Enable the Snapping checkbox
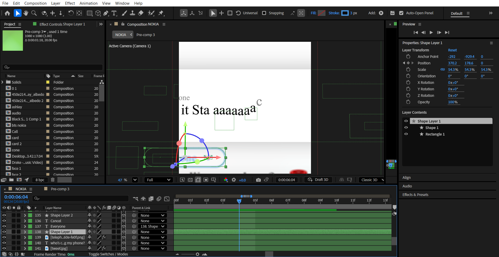The image size is (499, 257). 264,13
